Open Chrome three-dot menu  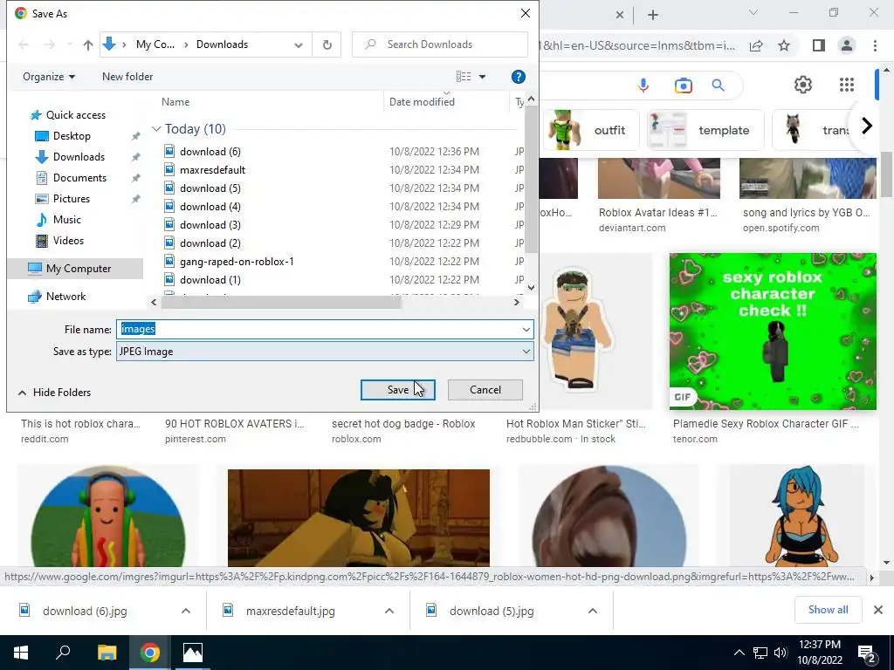875,45
